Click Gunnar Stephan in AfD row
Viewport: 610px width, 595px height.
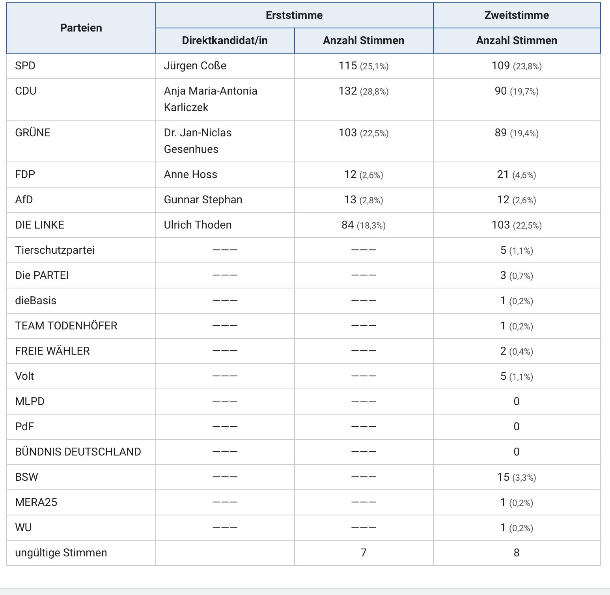coord(203,200)
